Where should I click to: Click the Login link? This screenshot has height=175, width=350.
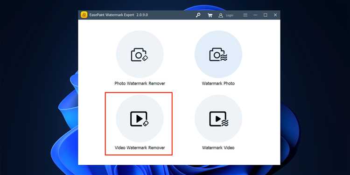point(230,15)
